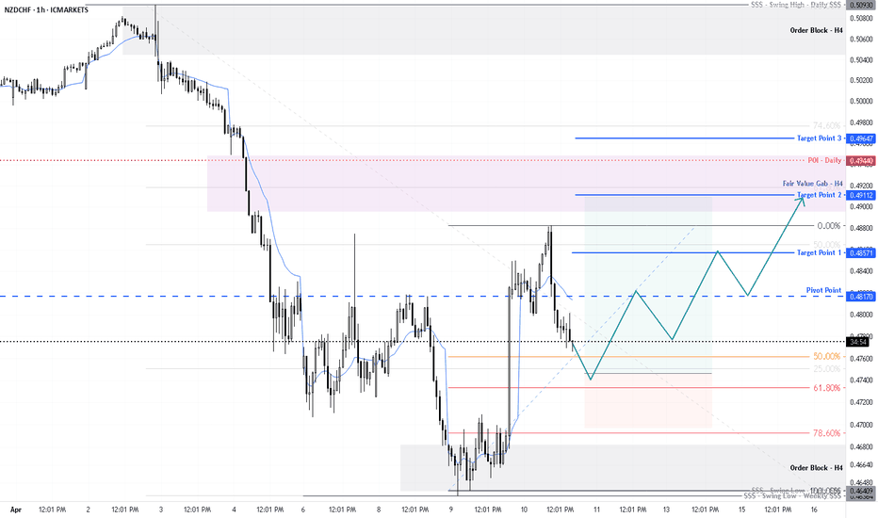
Task: Click the NZDCHF 1h ICMARKETS symbol title
Action: [46, 9]
